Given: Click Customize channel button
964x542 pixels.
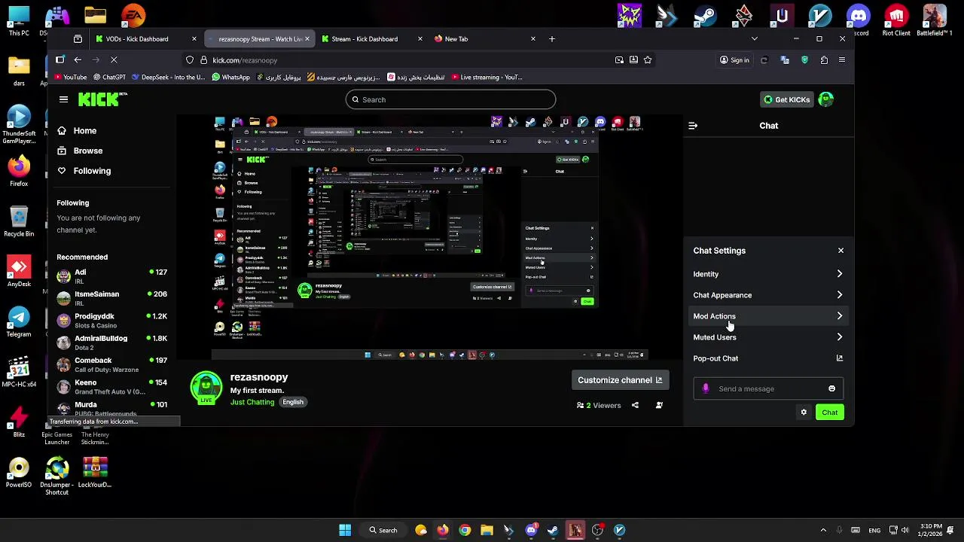Looking at the screenshot, I should [x=620, y=380].
